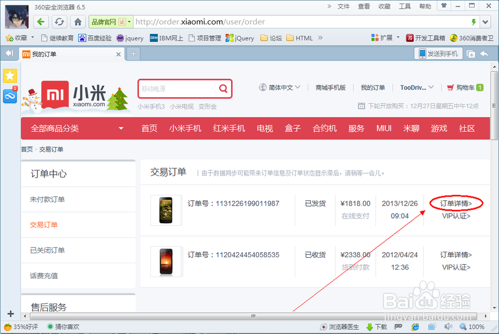
Task: Click phone thumbnail of order 1131226199011987
Action: 166,210
